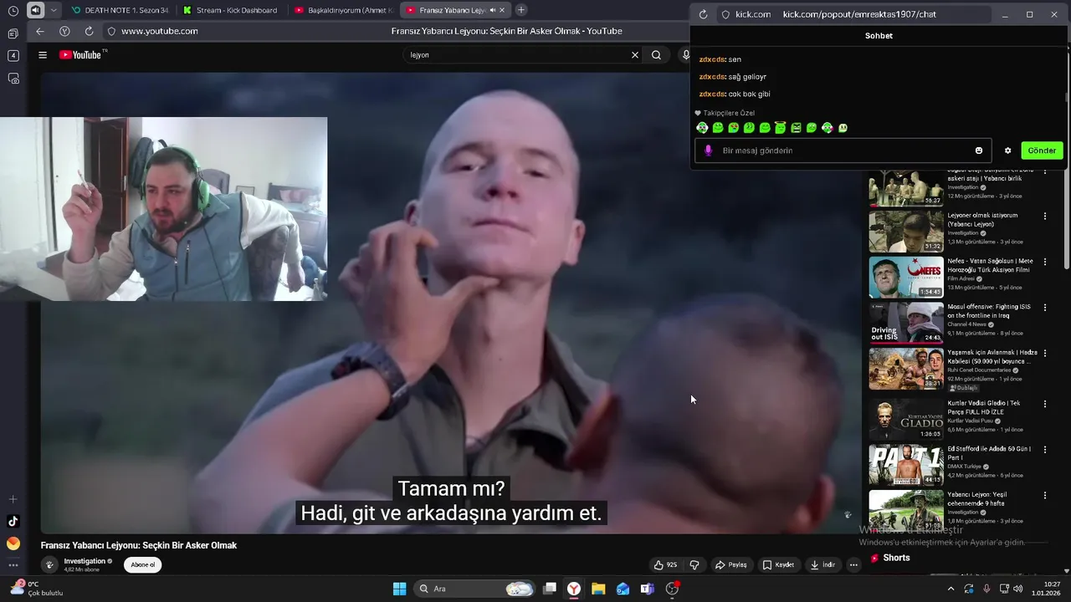Open the browser history clock icon
Screen dimensions: 1071x602
13,11
